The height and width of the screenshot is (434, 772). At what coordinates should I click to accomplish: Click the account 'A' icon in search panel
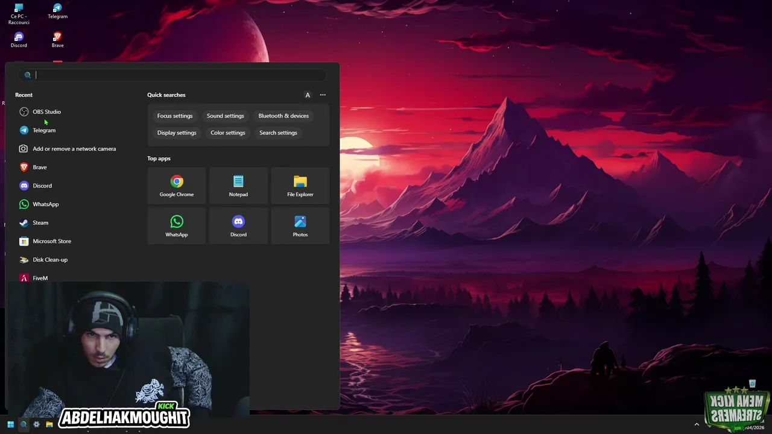click(308, 95)
